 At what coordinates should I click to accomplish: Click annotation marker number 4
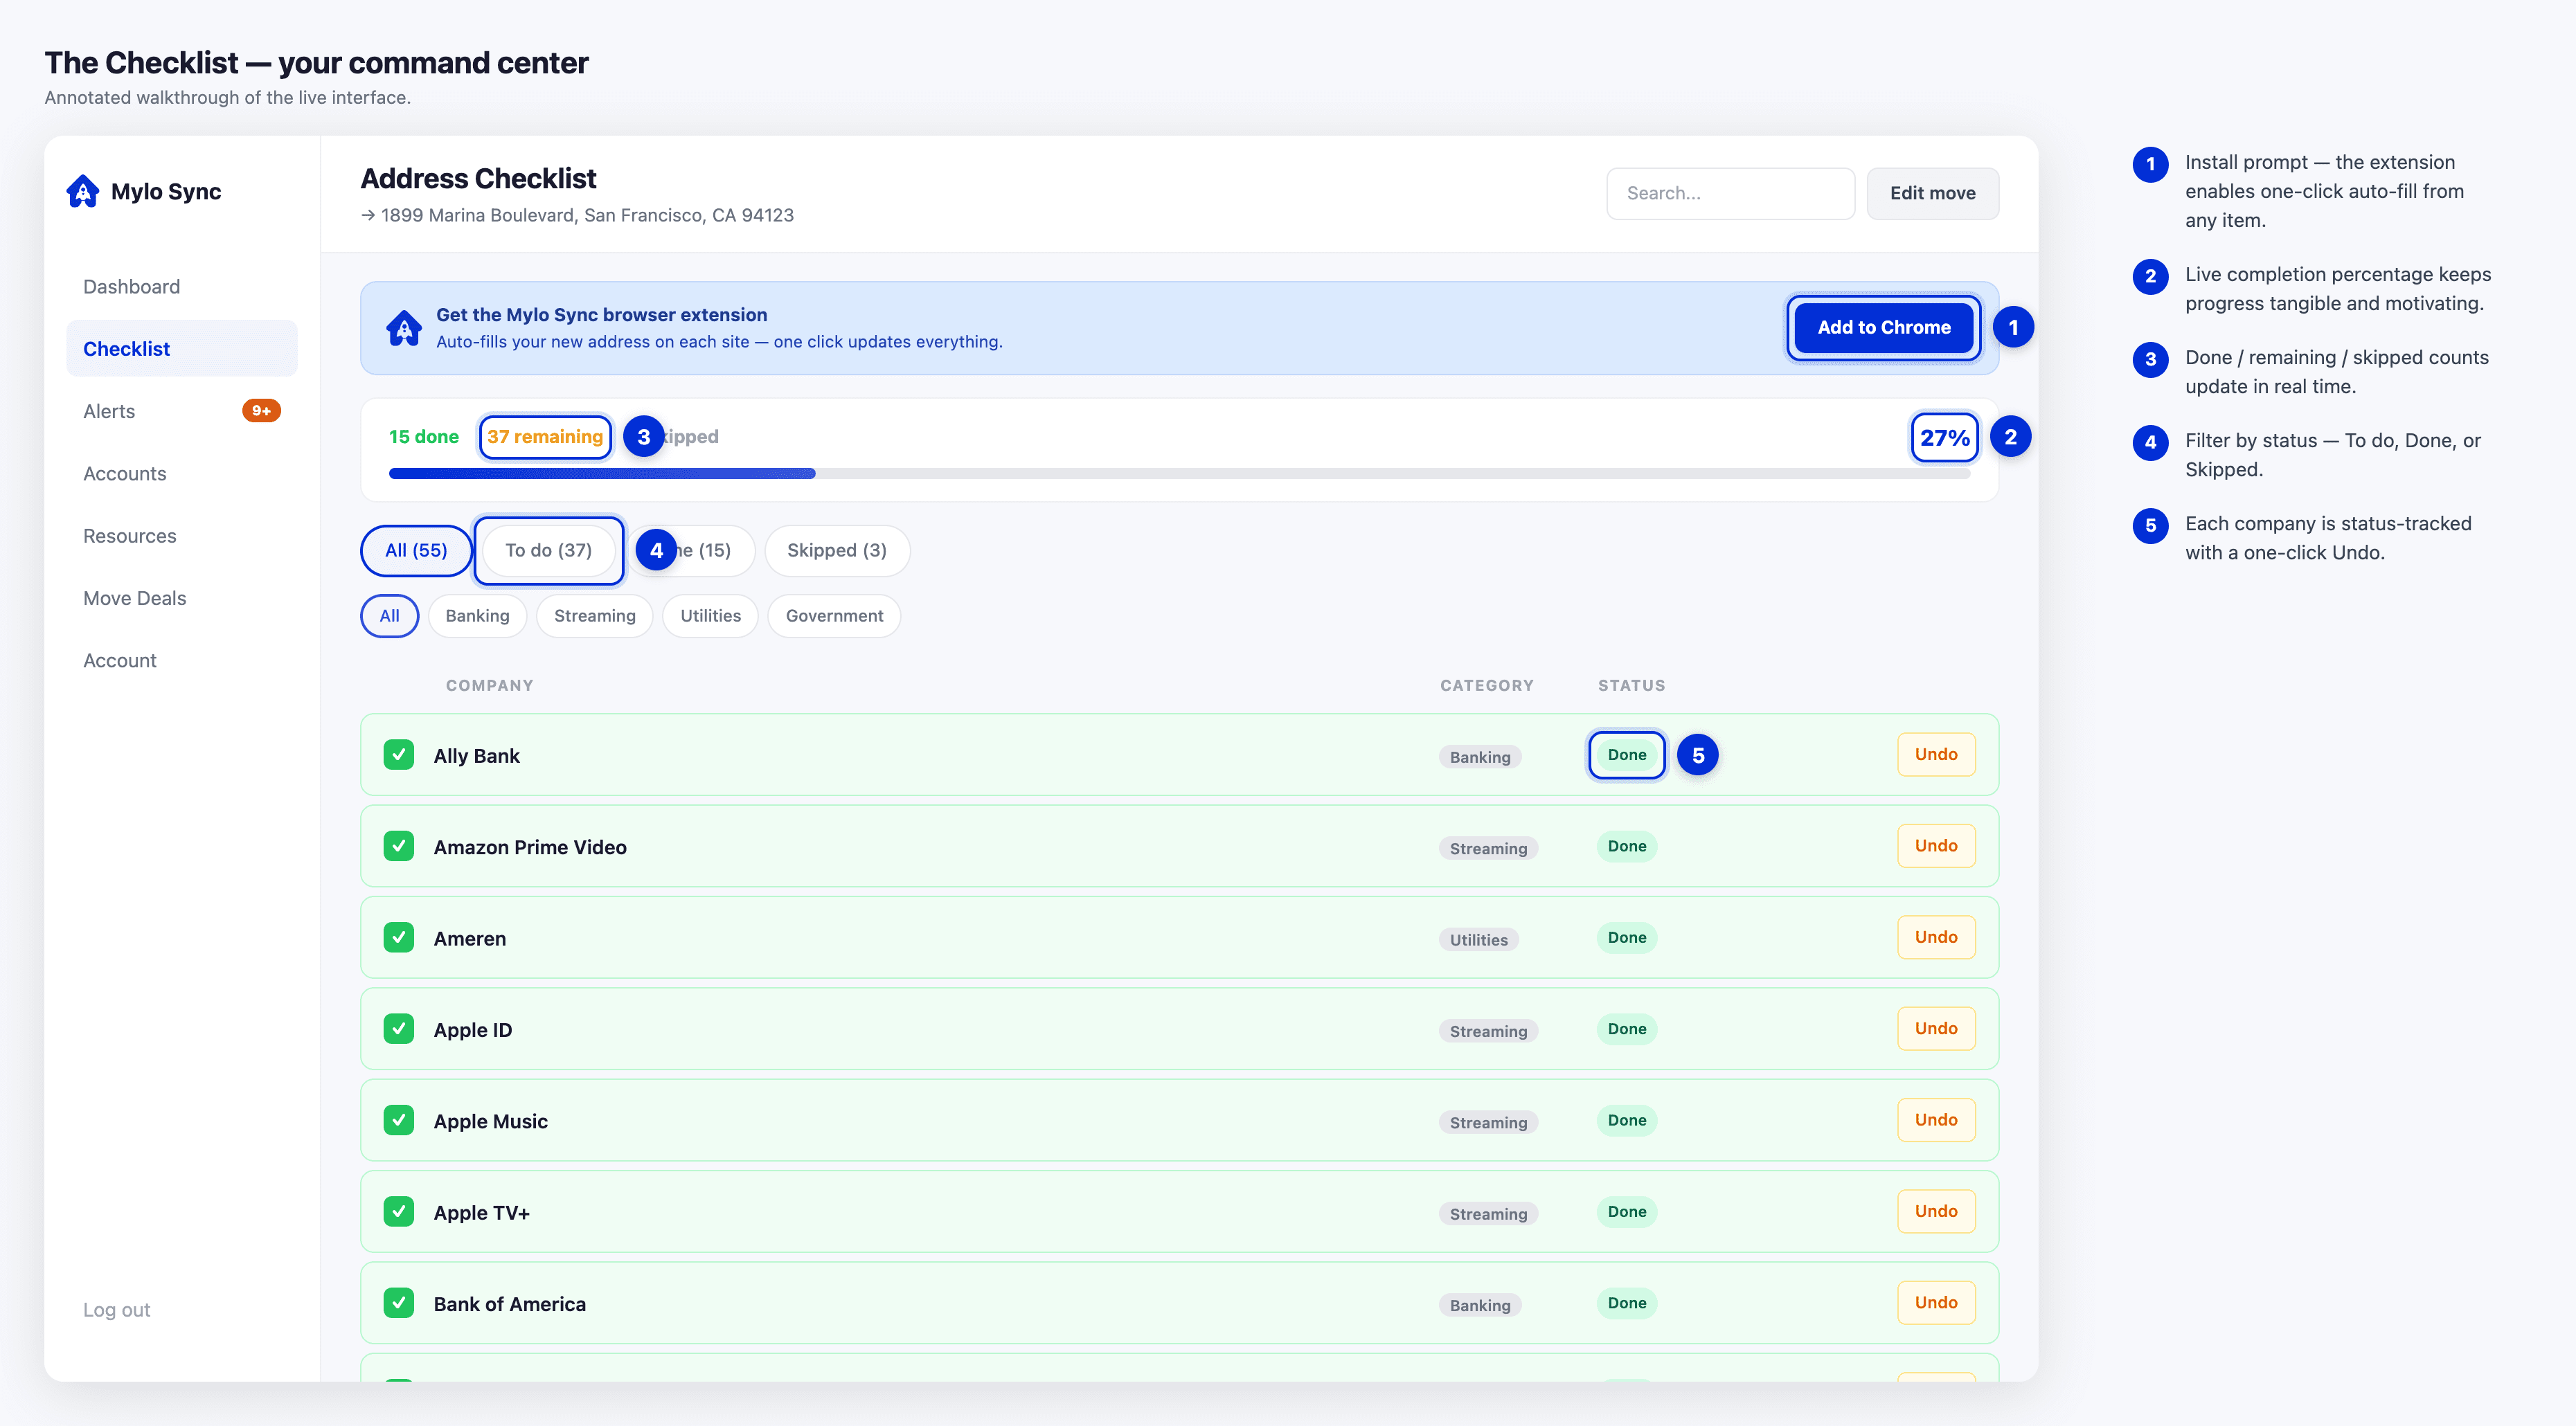pyautogui.click(x=656, y=550)
